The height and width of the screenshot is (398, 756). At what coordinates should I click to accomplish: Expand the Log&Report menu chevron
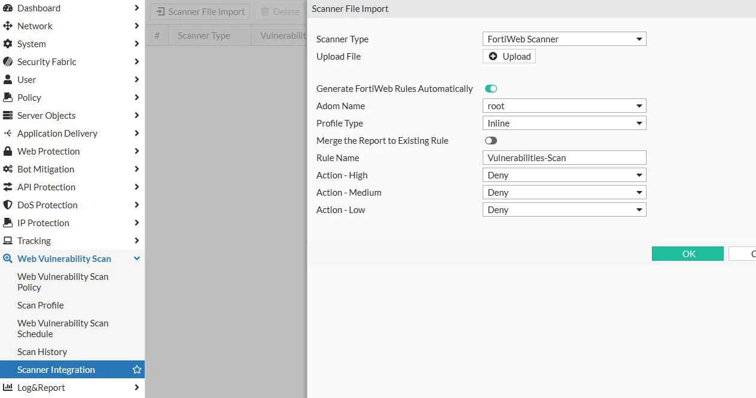(x=137, y=388)
